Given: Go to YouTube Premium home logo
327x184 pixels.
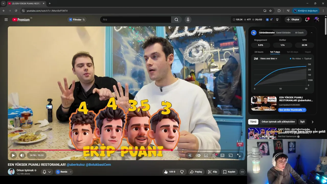Looking at the screenshot, I should click(x=21, y=20).
